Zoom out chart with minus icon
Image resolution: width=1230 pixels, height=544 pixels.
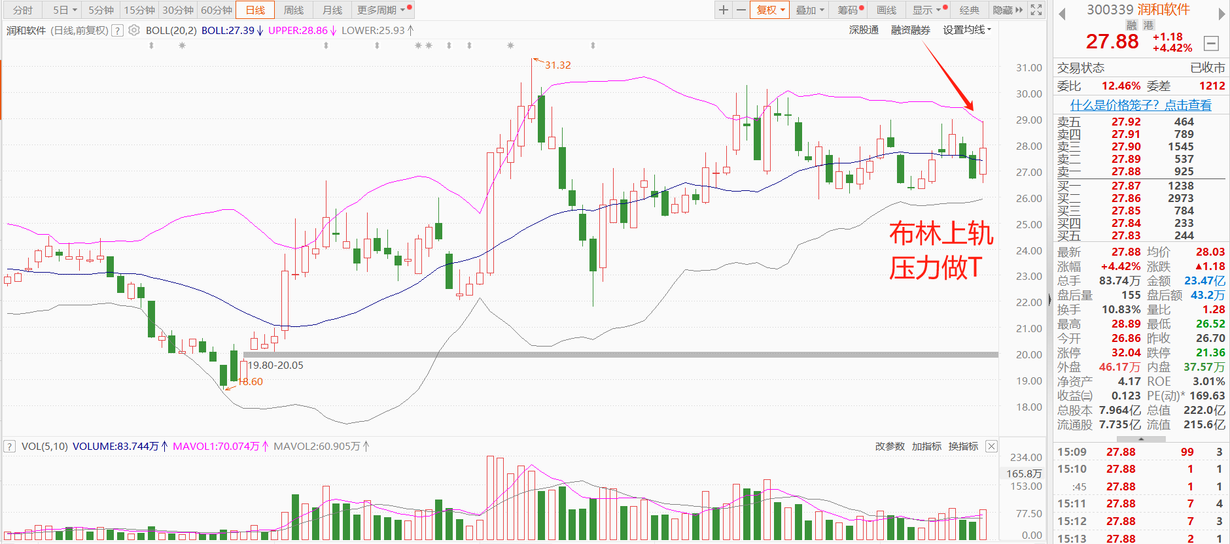[x=741, y=10]
